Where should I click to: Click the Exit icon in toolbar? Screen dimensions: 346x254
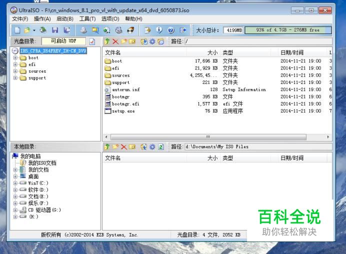[183, 30]
